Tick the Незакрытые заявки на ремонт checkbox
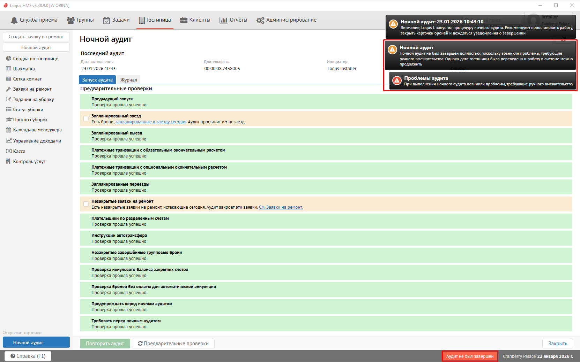580x362 pixels. (86, 204)
